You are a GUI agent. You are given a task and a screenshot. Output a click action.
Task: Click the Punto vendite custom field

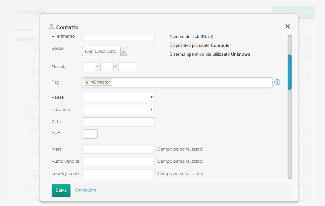[x=118, y=161]
